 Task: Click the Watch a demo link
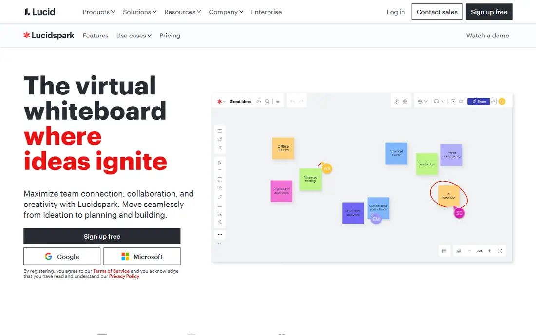[487, 36]
